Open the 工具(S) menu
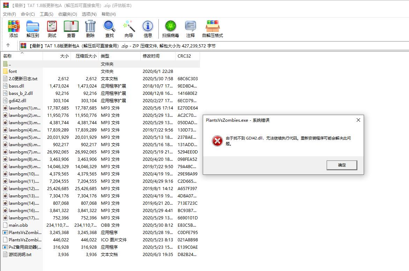The width and height of the screenshot is (409, 271). pos(46,14)
